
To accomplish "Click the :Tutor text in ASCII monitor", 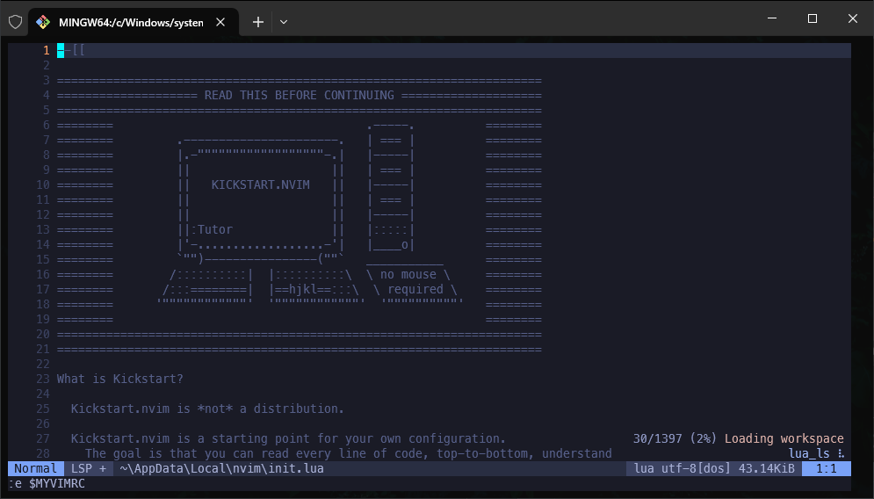I will coord(212,229).
